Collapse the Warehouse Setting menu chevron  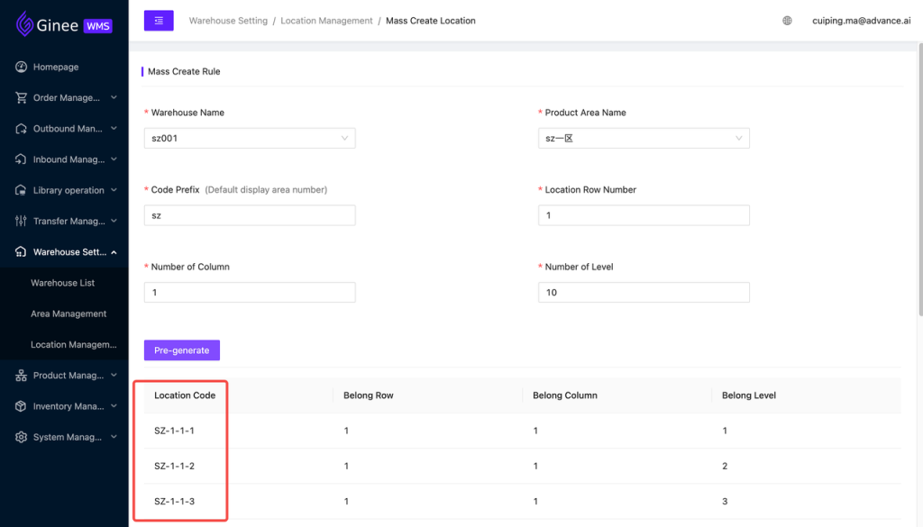point(114,252)
